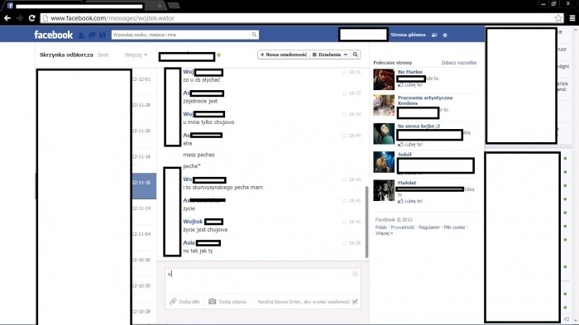Open the messages icon in header
The height and width of the screenshot is (325, 579).
[92, 35]
